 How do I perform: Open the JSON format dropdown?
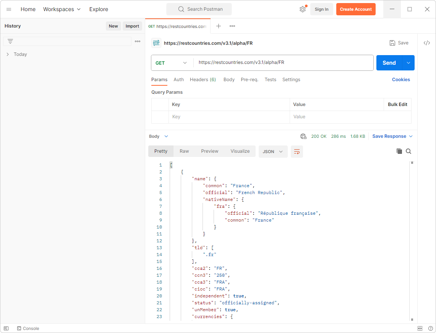pos(273,152)
